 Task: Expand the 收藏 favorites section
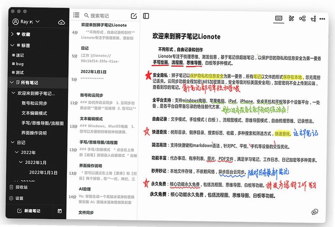click(12, 34)
